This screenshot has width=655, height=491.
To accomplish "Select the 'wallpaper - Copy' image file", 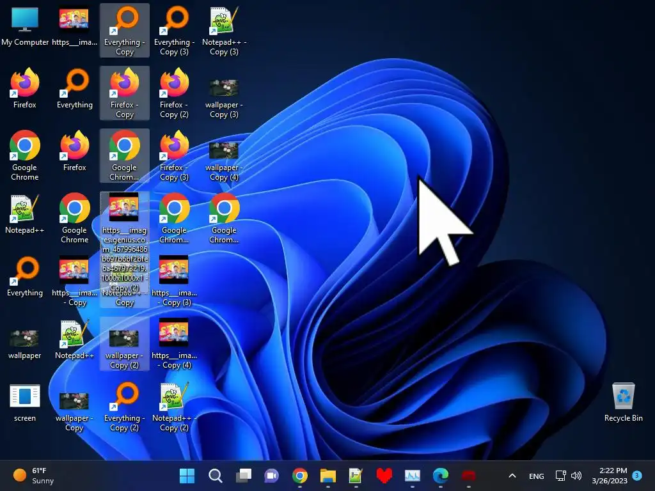I will (74, 411).
